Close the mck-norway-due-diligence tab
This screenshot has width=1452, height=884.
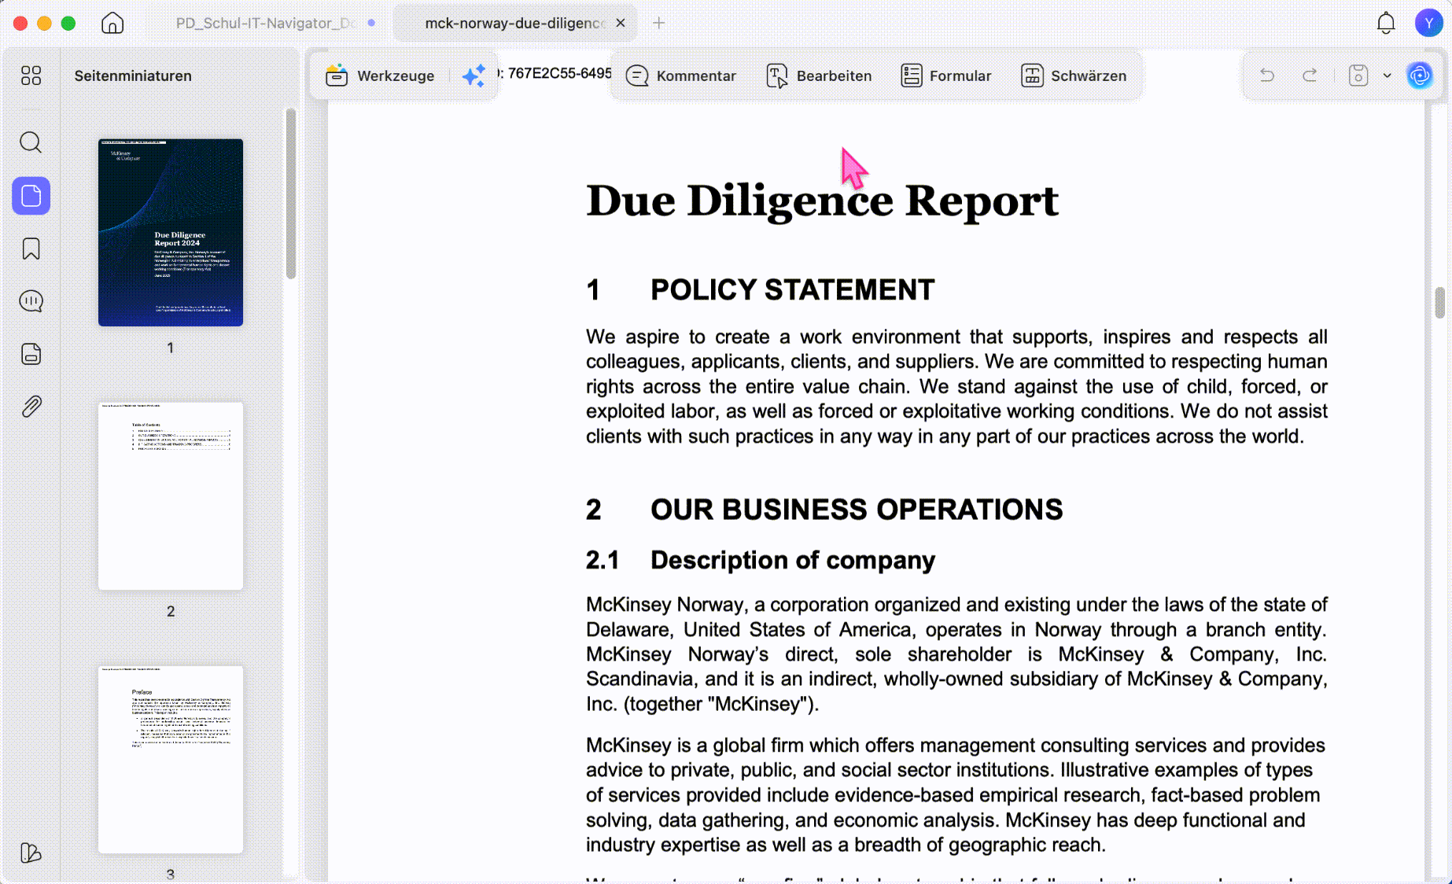621,23
